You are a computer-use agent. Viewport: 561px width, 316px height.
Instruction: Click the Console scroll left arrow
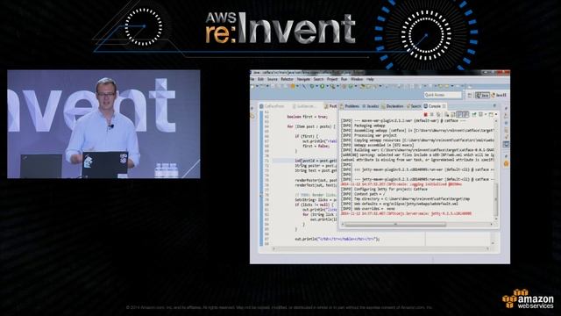click(343, 225)
